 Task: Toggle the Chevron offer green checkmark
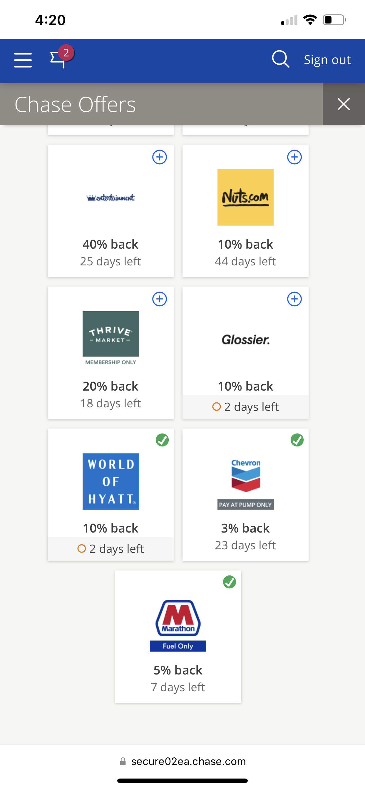pos(297,440)
